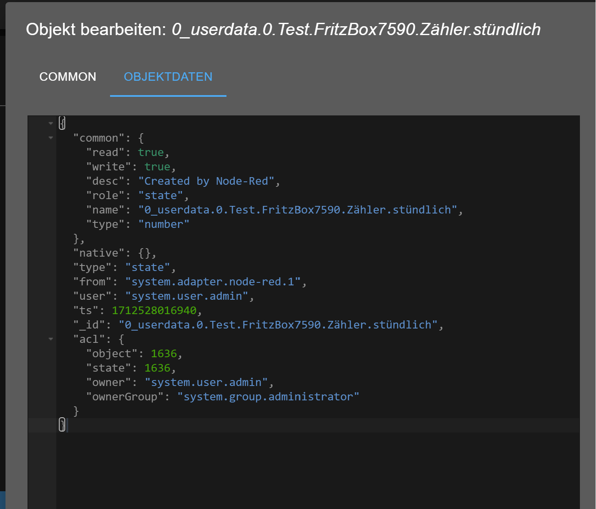The width and height of the screenshot is (596, 509).
Task: Click the "system.adapter.node-red.1" from value
Action: click(x=213, y=282)
